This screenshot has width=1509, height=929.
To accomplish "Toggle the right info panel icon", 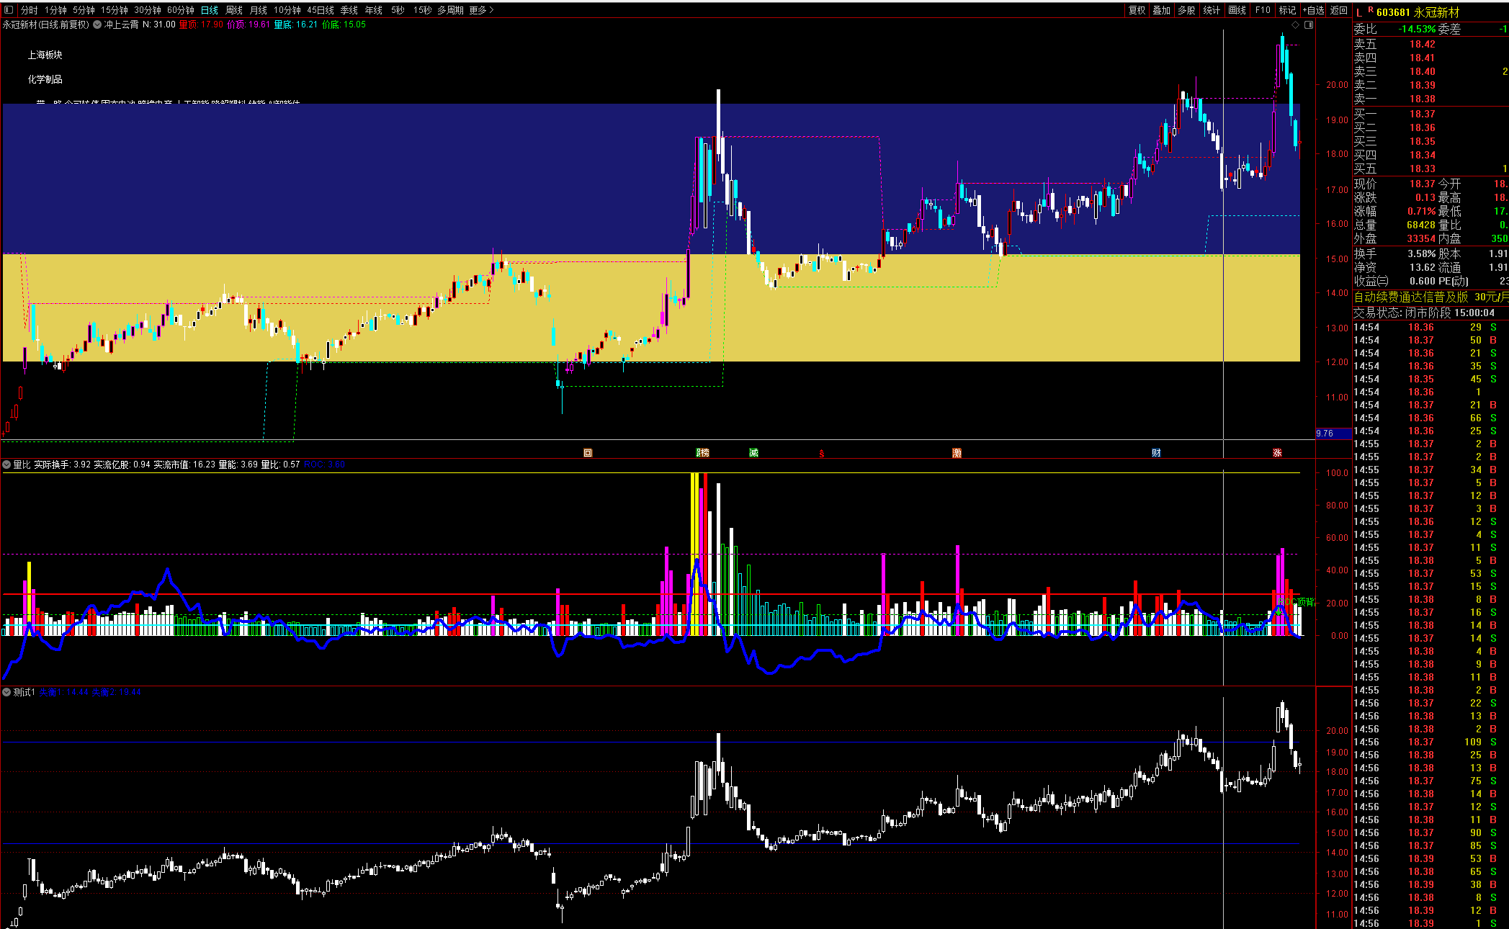I will pos(1309,24).
